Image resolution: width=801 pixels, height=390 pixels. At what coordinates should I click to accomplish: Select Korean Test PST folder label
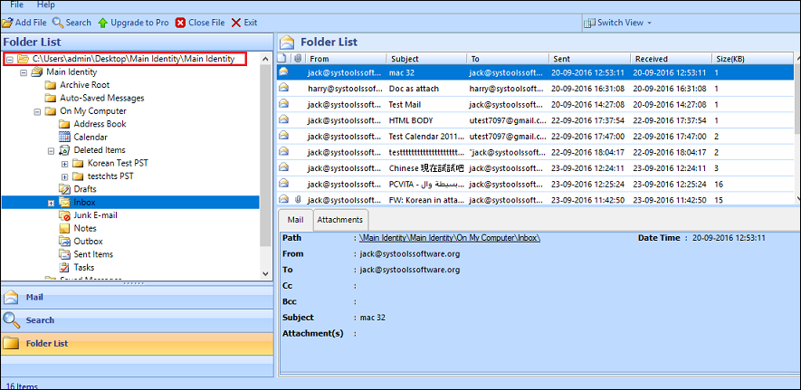118,164
